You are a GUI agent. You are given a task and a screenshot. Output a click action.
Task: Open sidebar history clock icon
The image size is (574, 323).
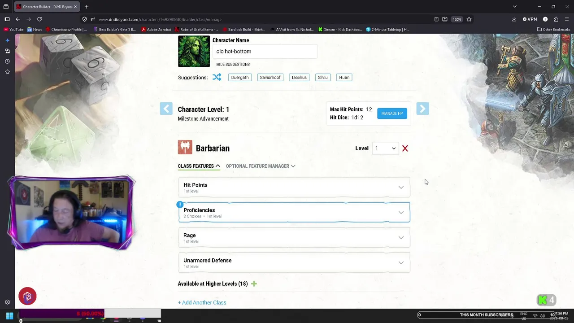(7, 61)
